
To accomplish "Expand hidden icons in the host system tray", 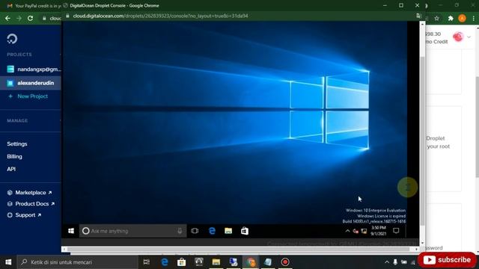I will pos(387,262).
